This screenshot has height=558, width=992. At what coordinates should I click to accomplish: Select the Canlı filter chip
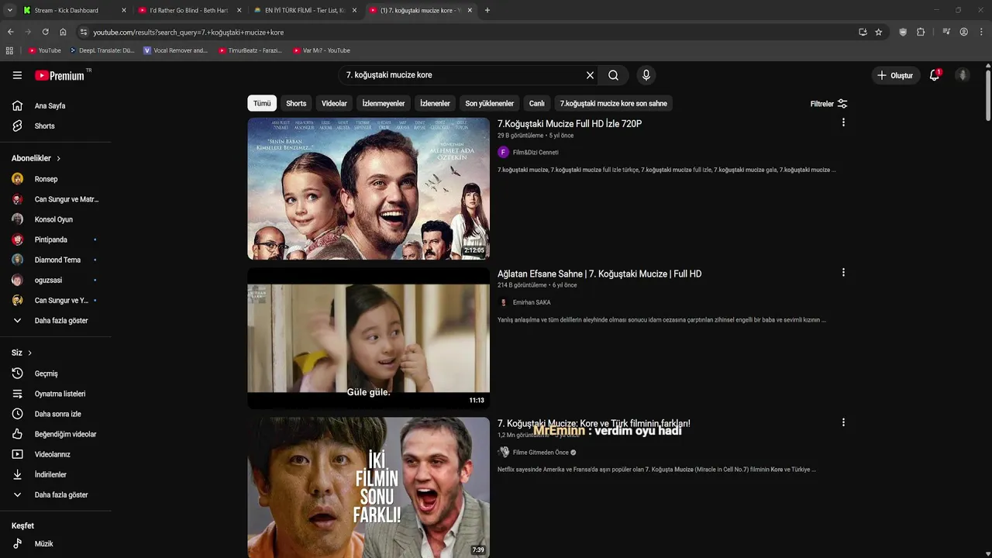[537, 103]
